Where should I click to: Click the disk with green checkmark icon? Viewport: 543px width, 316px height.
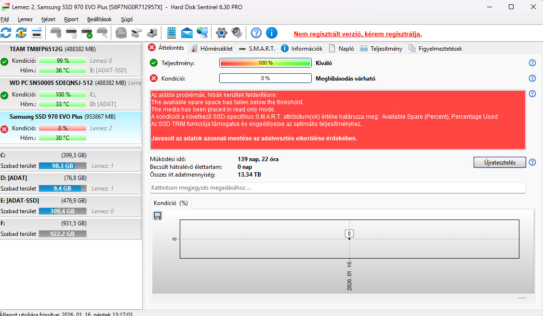(x=87, y=33)
